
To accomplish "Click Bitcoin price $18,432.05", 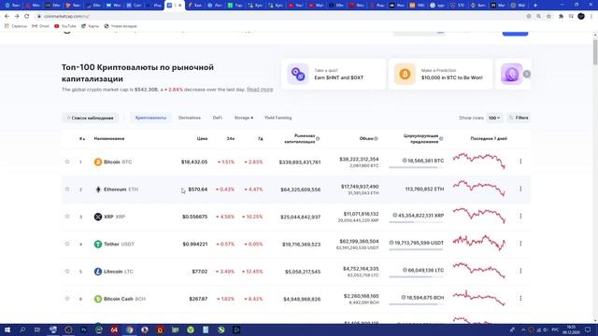I will tap(194, 161).
